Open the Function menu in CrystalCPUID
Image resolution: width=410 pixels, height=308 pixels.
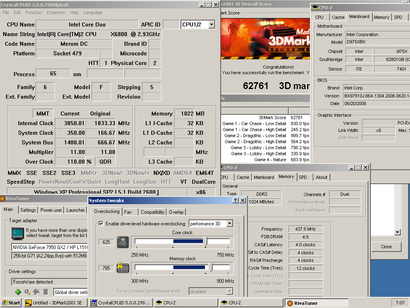[x=34, y=12]
